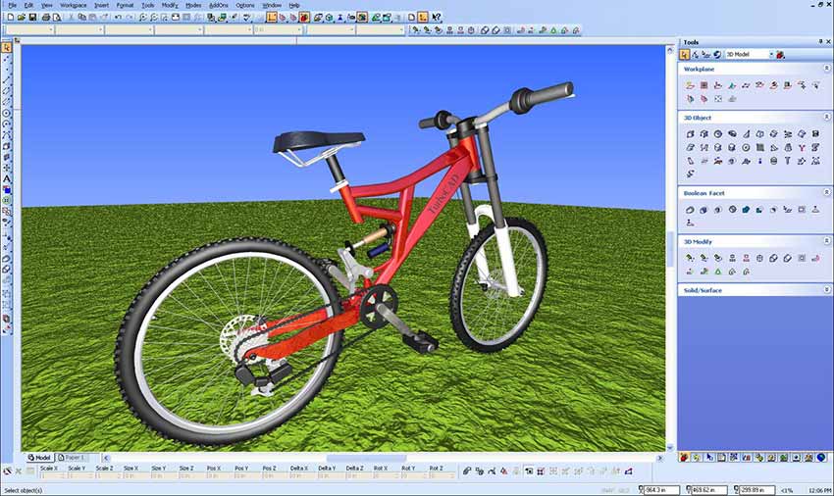This screenshot has width=834, height=496.
Task: Toggle the Tools panel auto-hide pin
Action: (819, 42)
